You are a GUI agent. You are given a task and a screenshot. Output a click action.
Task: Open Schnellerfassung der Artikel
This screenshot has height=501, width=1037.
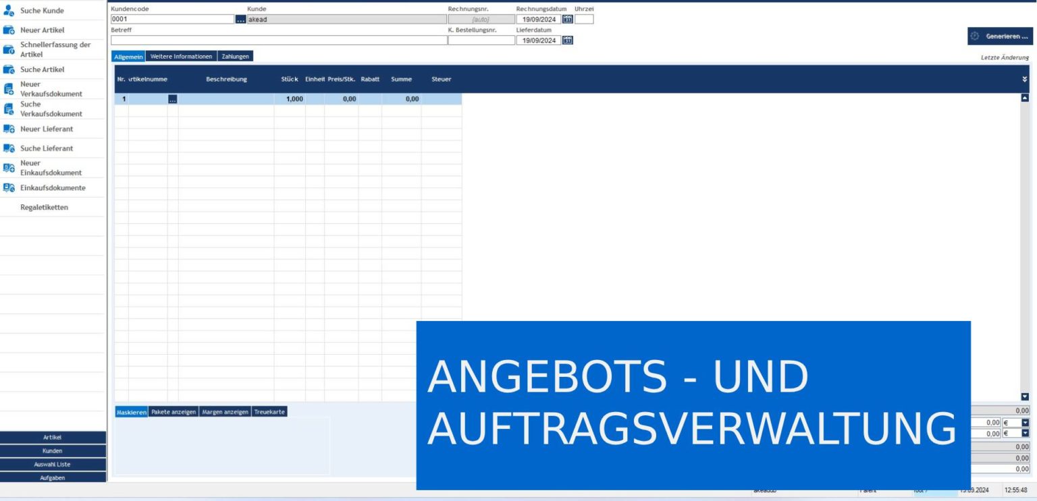tap(53, 50)
